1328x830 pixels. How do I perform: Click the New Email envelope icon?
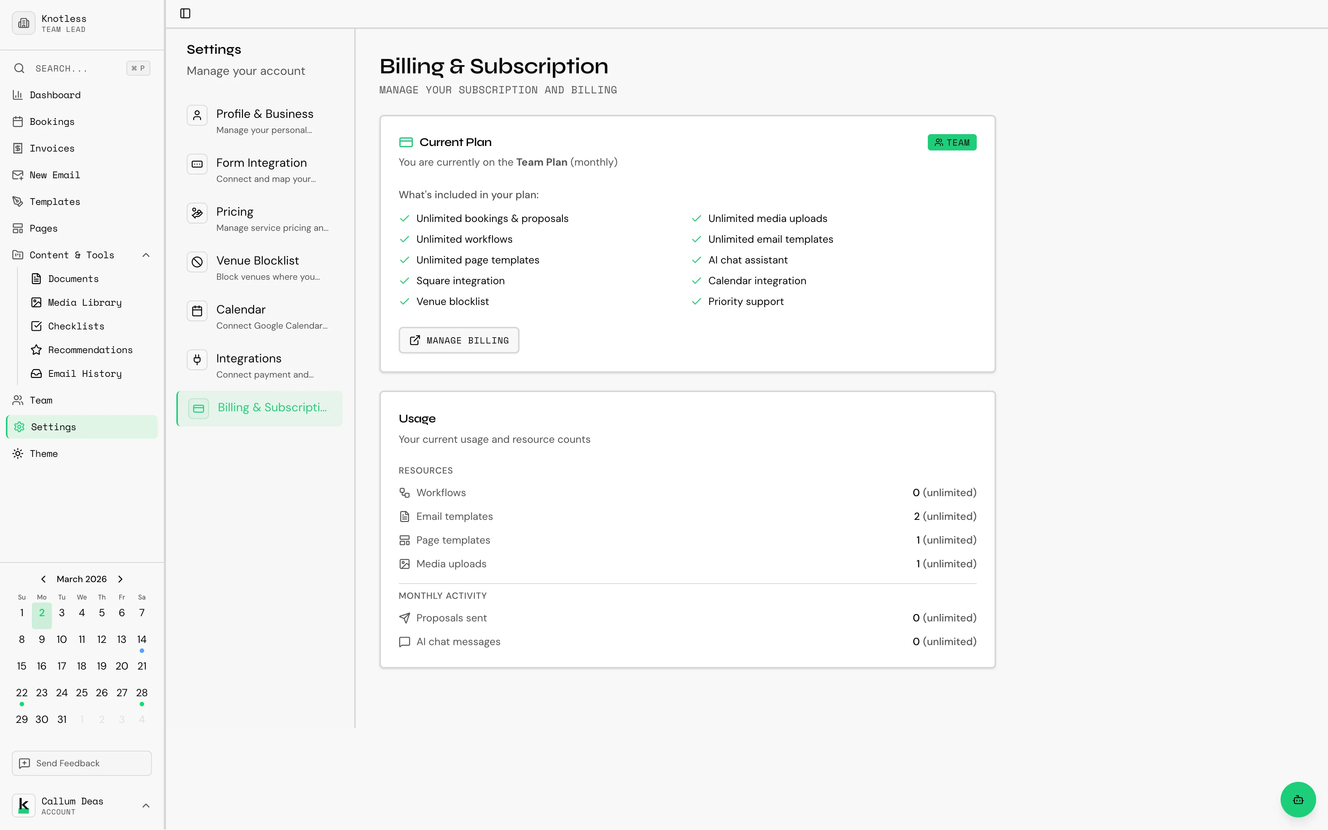coord(18,175)
